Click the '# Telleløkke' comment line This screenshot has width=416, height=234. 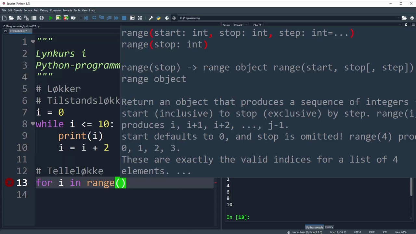(70, 171)
